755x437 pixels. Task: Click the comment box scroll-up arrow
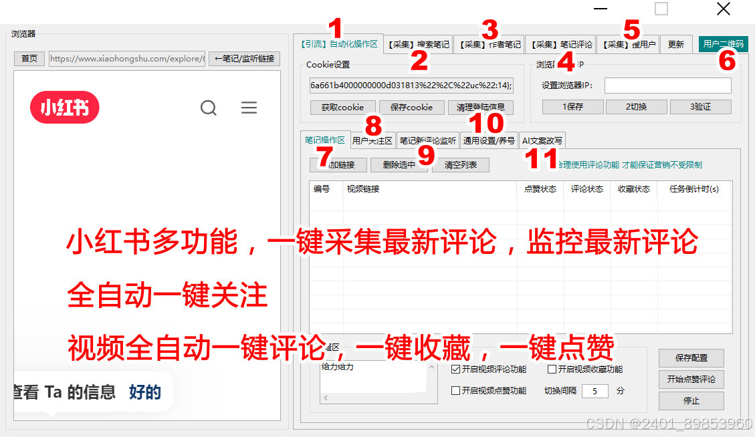[431, 368]
